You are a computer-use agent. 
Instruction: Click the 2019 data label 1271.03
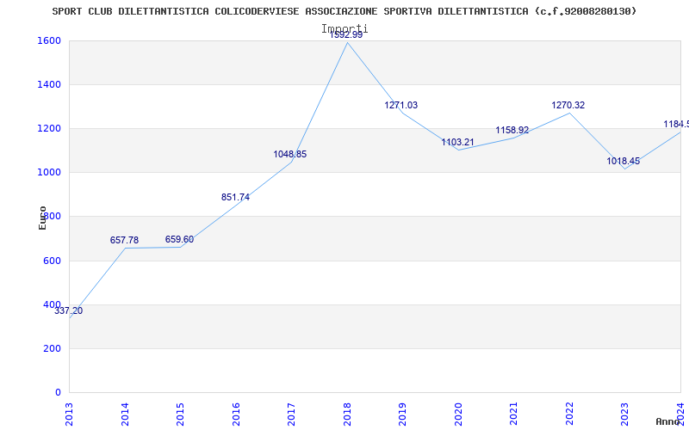(x=401, y=105)
